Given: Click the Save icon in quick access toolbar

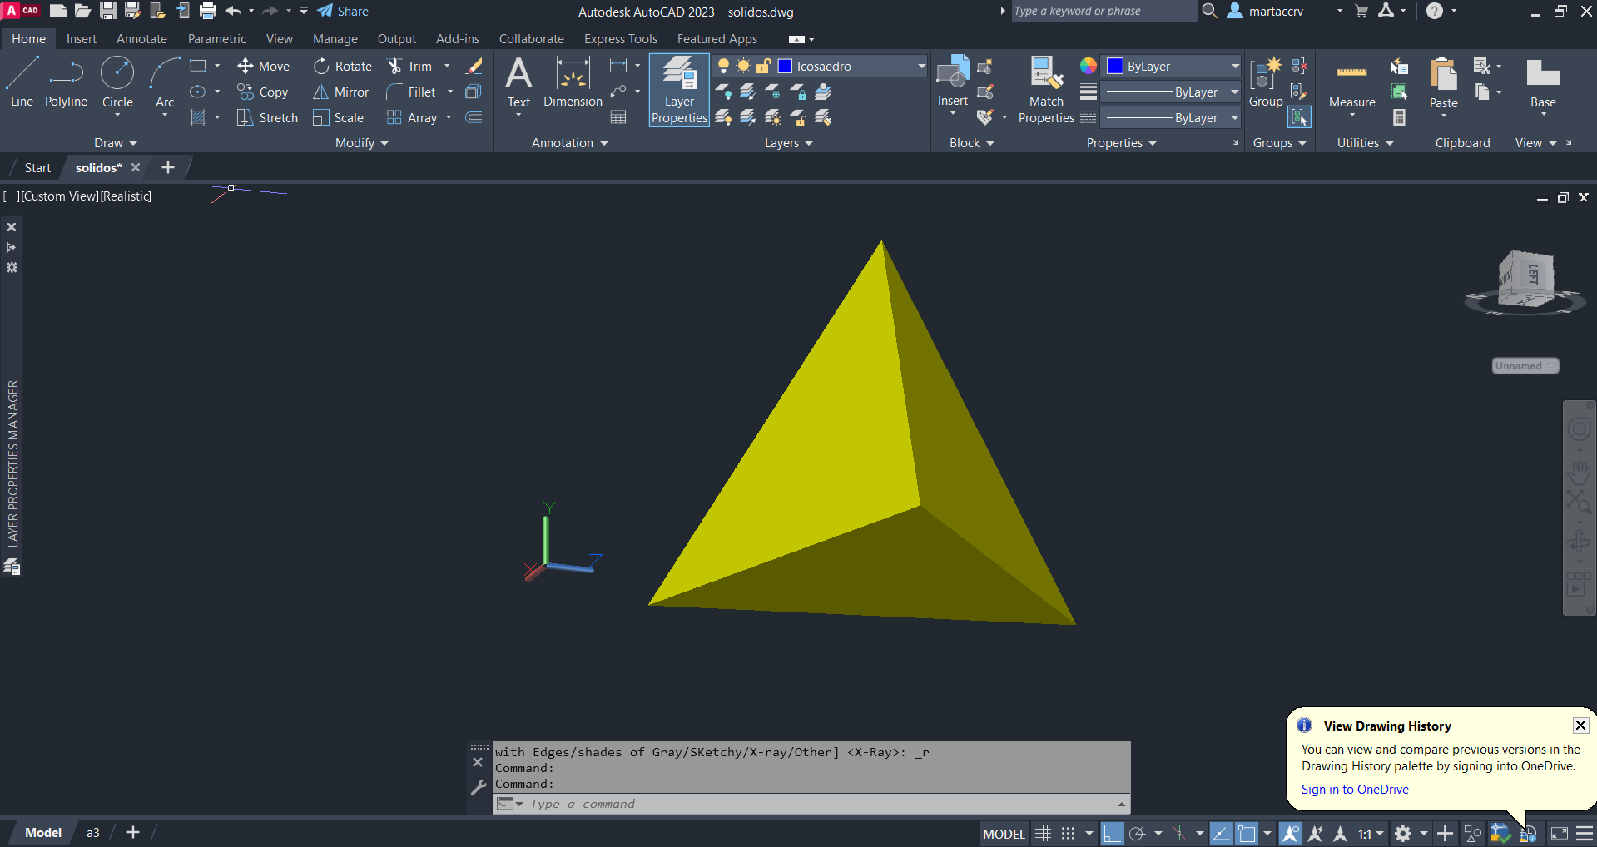Looking at the screenshot, I should (108, 12).
